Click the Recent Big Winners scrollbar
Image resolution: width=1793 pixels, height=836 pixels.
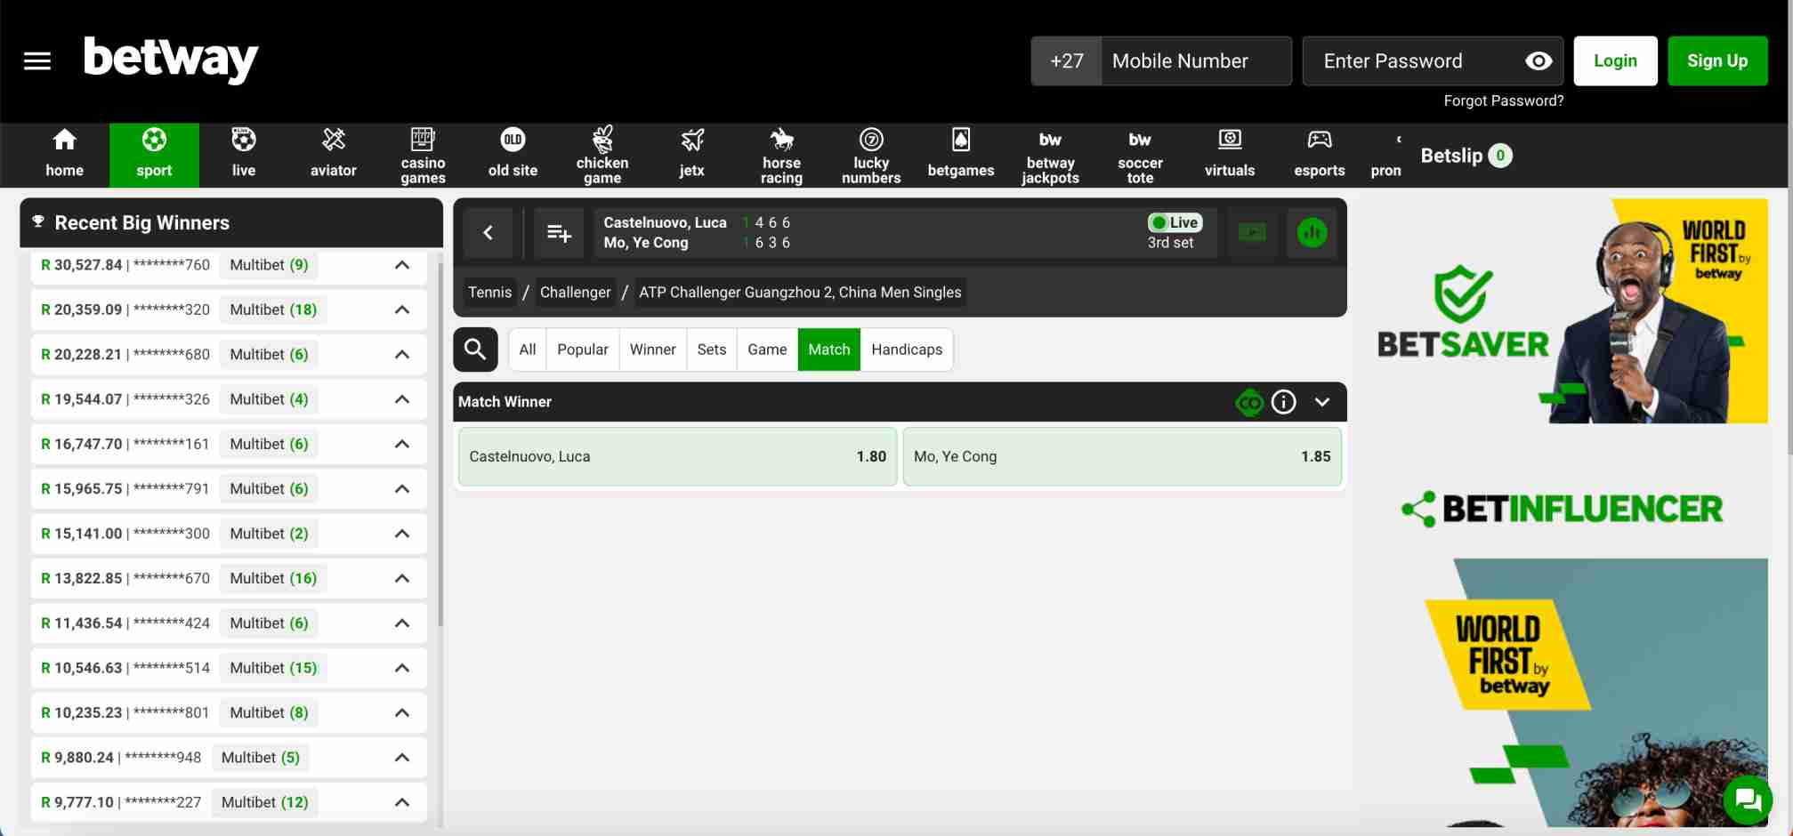(x=440, y=445)
